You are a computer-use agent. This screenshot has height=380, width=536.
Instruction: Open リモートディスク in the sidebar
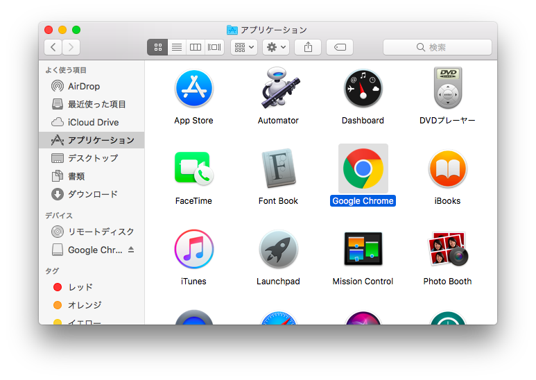(x=92, y=232)
